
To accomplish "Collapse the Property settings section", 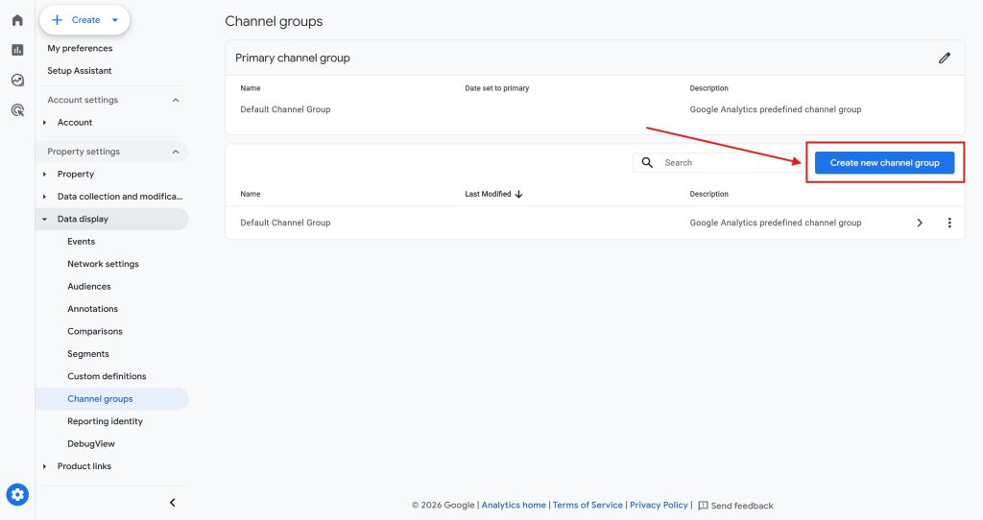I will pyautogui.click(x=176, y=152).
